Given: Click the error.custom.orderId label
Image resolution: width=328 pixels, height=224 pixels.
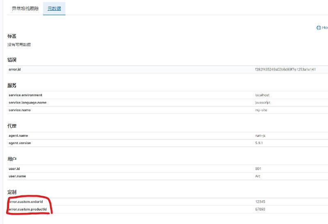Looking at the screenshot, I should pos(31,202).
